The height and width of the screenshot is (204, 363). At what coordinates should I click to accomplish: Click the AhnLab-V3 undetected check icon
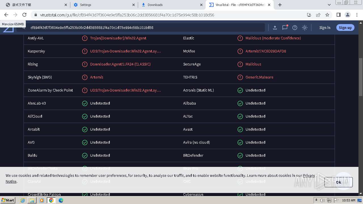(x=85, y=103)
